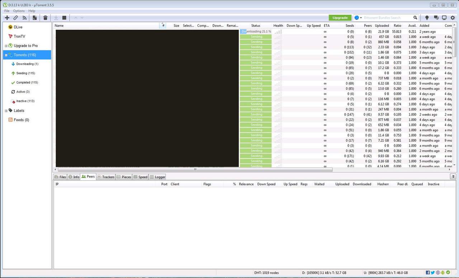Click the 21.9 GB uploaded cell

383,31
